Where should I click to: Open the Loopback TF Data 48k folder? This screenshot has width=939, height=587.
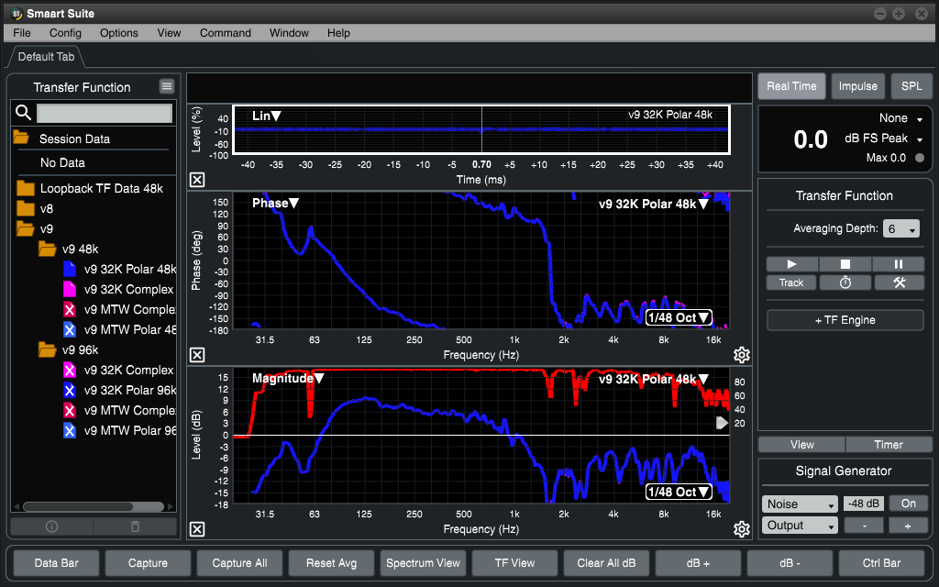click(25, 188)
